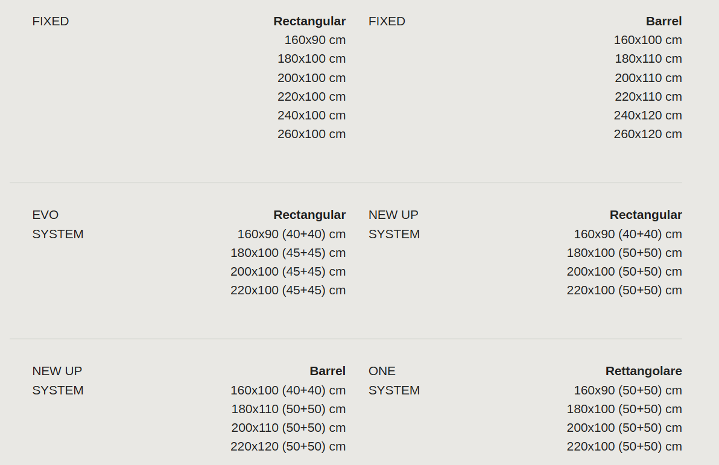Click the 200x110 (50+50) cm entry

tap(288, 428)
